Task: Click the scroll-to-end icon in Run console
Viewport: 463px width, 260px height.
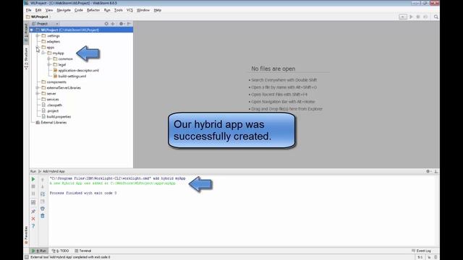Action: click(43, 201)
